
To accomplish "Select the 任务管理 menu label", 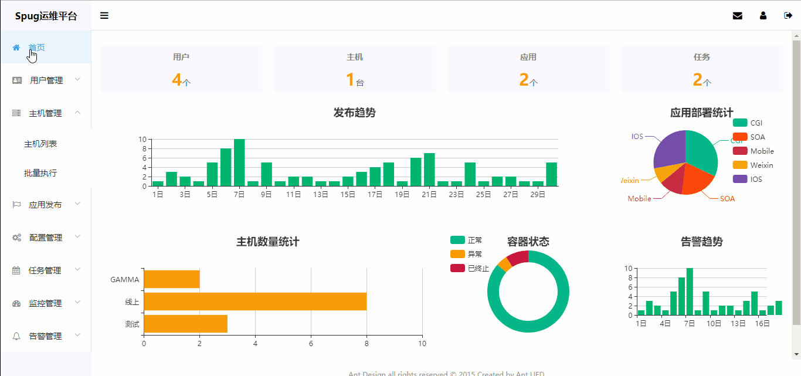I will click(45, 270).
